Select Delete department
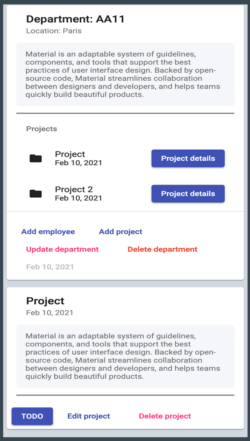This screenshot has width=250, height=441. tap(163, 249)
